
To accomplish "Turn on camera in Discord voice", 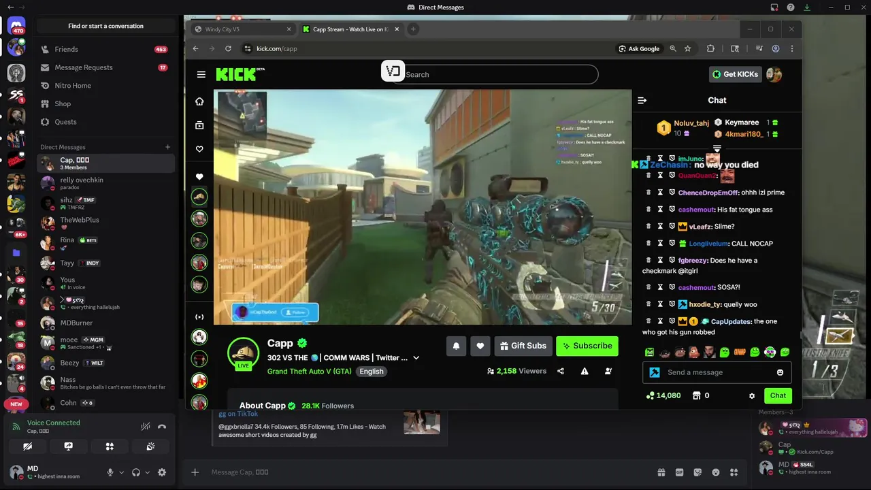I will click(27, 446).
